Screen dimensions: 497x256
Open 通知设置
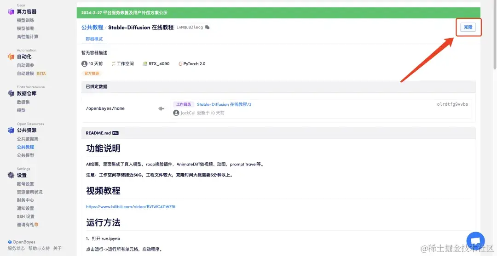[25, 208]
